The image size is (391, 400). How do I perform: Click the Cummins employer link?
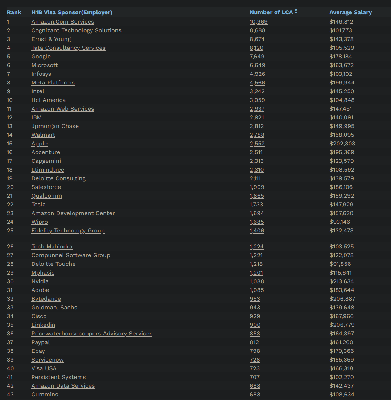coord(45,395)
